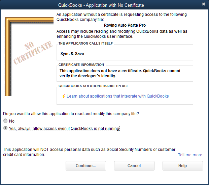Select "Yes, always" allow access radio button

(x=5, y=128)
